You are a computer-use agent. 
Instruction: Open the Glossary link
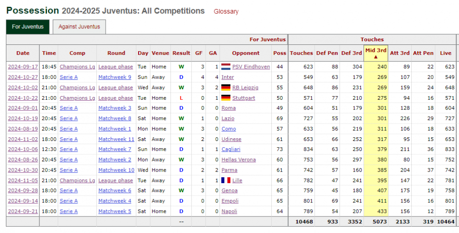click(x=226, y=12)
